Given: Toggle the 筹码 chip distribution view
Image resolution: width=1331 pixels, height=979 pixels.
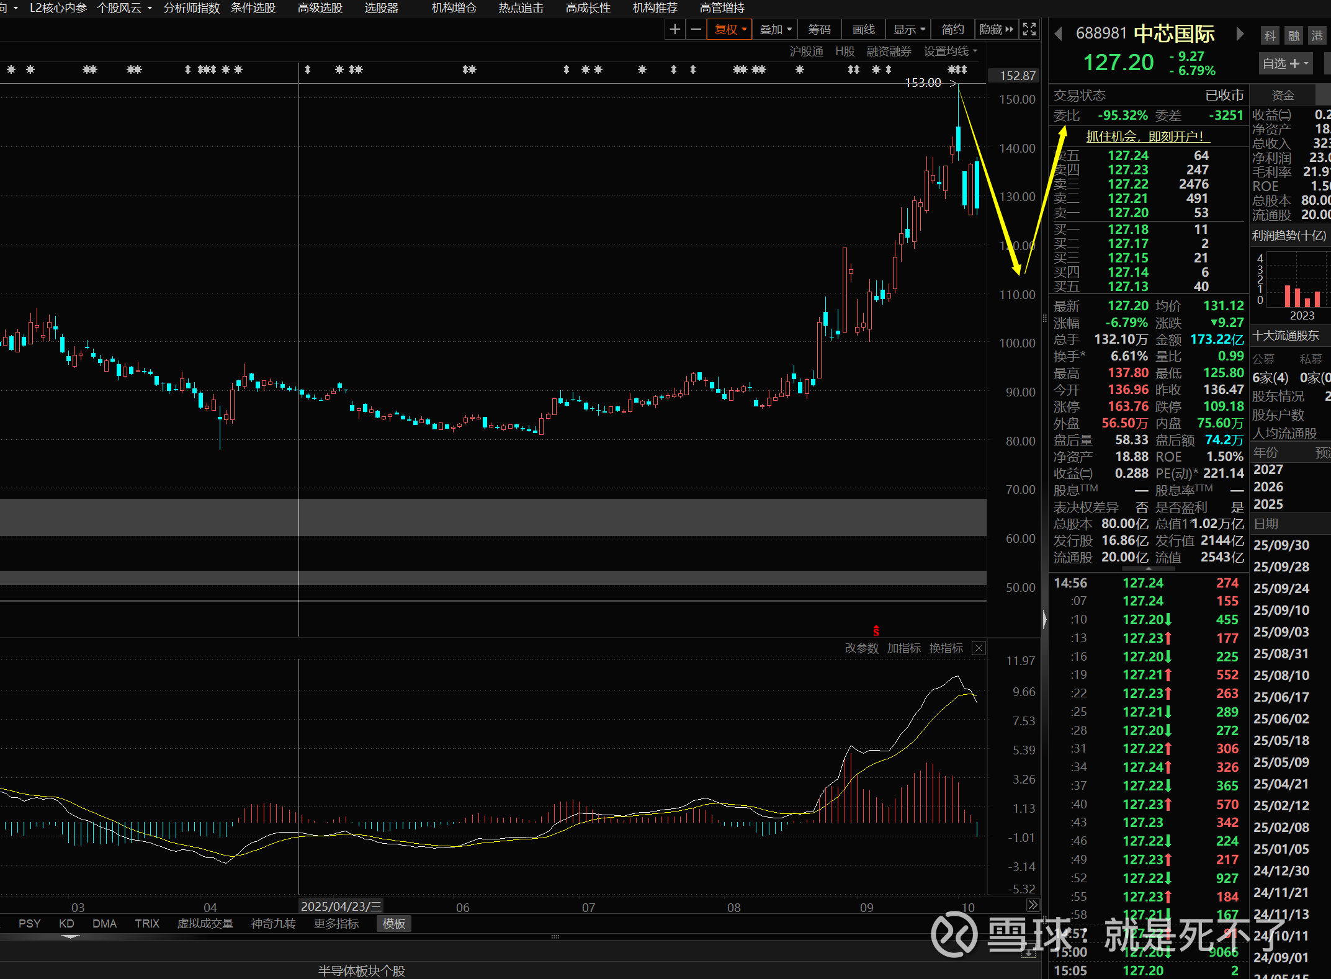Looking at the screenshot, I should [819, 29].
